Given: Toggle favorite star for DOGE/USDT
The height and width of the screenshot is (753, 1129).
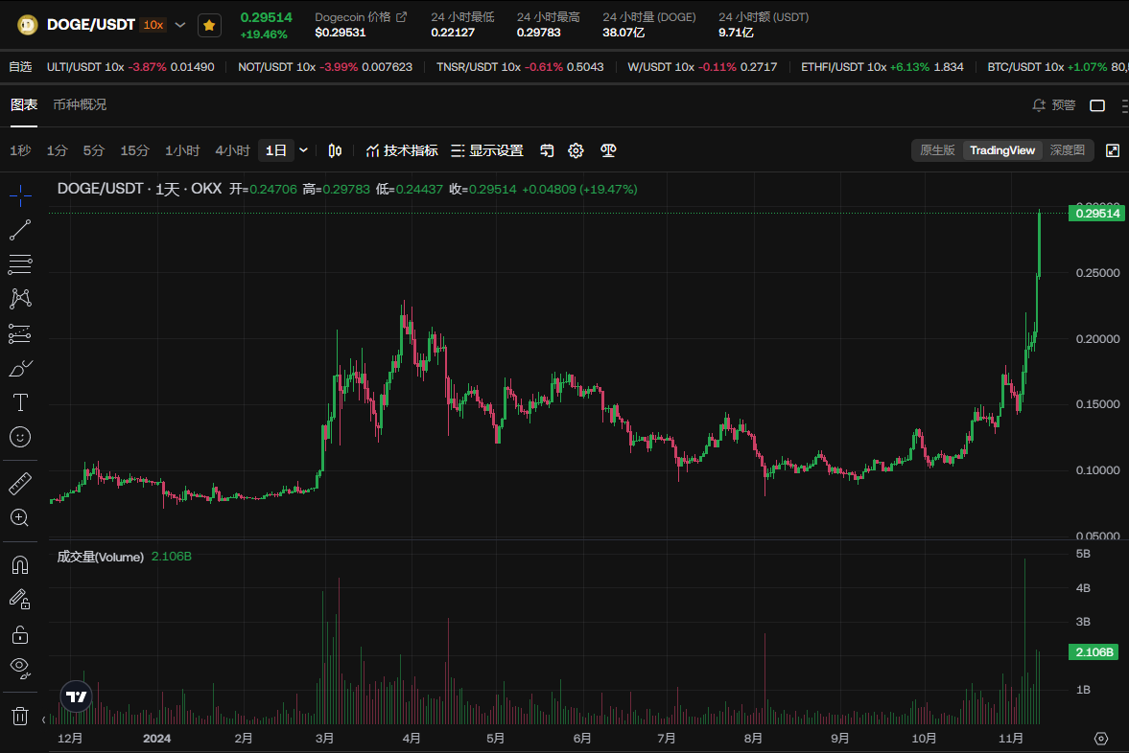Looking at the screenshot, I should point(209,25).
